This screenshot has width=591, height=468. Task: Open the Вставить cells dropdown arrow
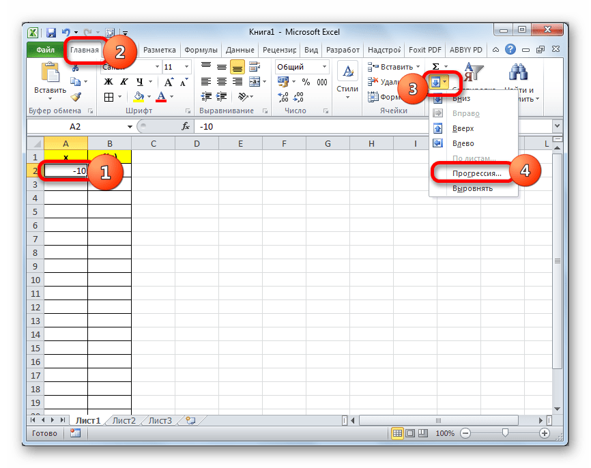pyautogui.click(x=418, y=67)
